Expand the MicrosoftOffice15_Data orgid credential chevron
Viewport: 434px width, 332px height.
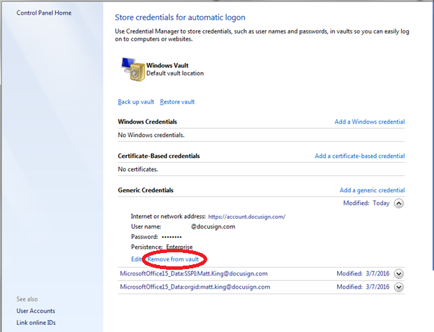(398, 287)
